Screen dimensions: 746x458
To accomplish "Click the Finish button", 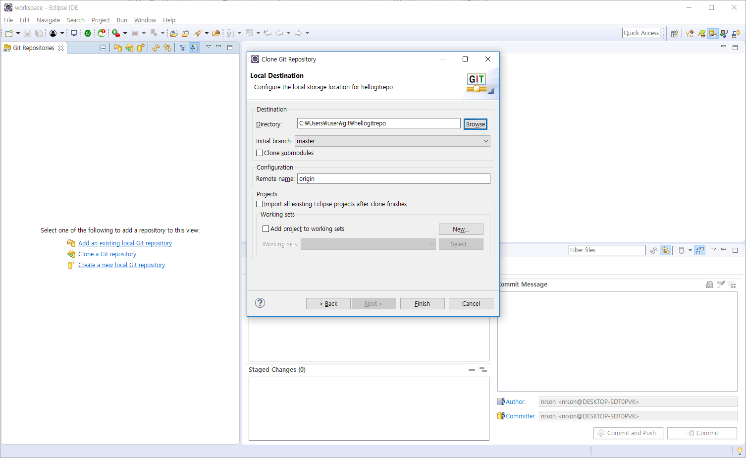I will tap(422, 303).
